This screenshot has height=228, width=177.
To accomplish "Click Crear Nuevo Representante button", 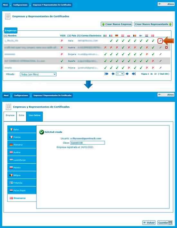I will [x=153, y=24].
